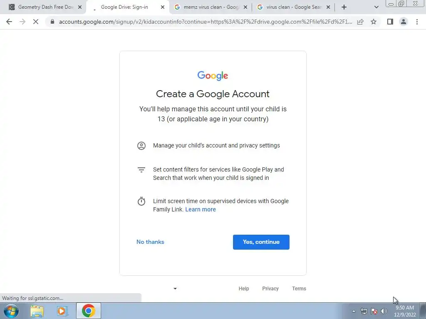Screen dimensions: 426x319
Task: Close the Geometry Dash tab
Action: pyautogui.click(x=80, y=7)
